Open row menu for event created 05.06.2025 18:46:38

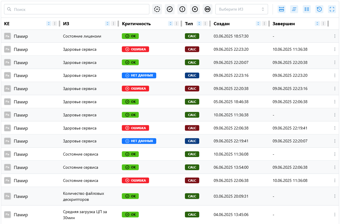point(335,102)
